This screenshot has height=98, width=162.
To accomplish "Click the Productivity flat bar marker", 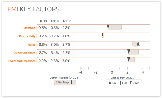I will click(x=102, y=34).
